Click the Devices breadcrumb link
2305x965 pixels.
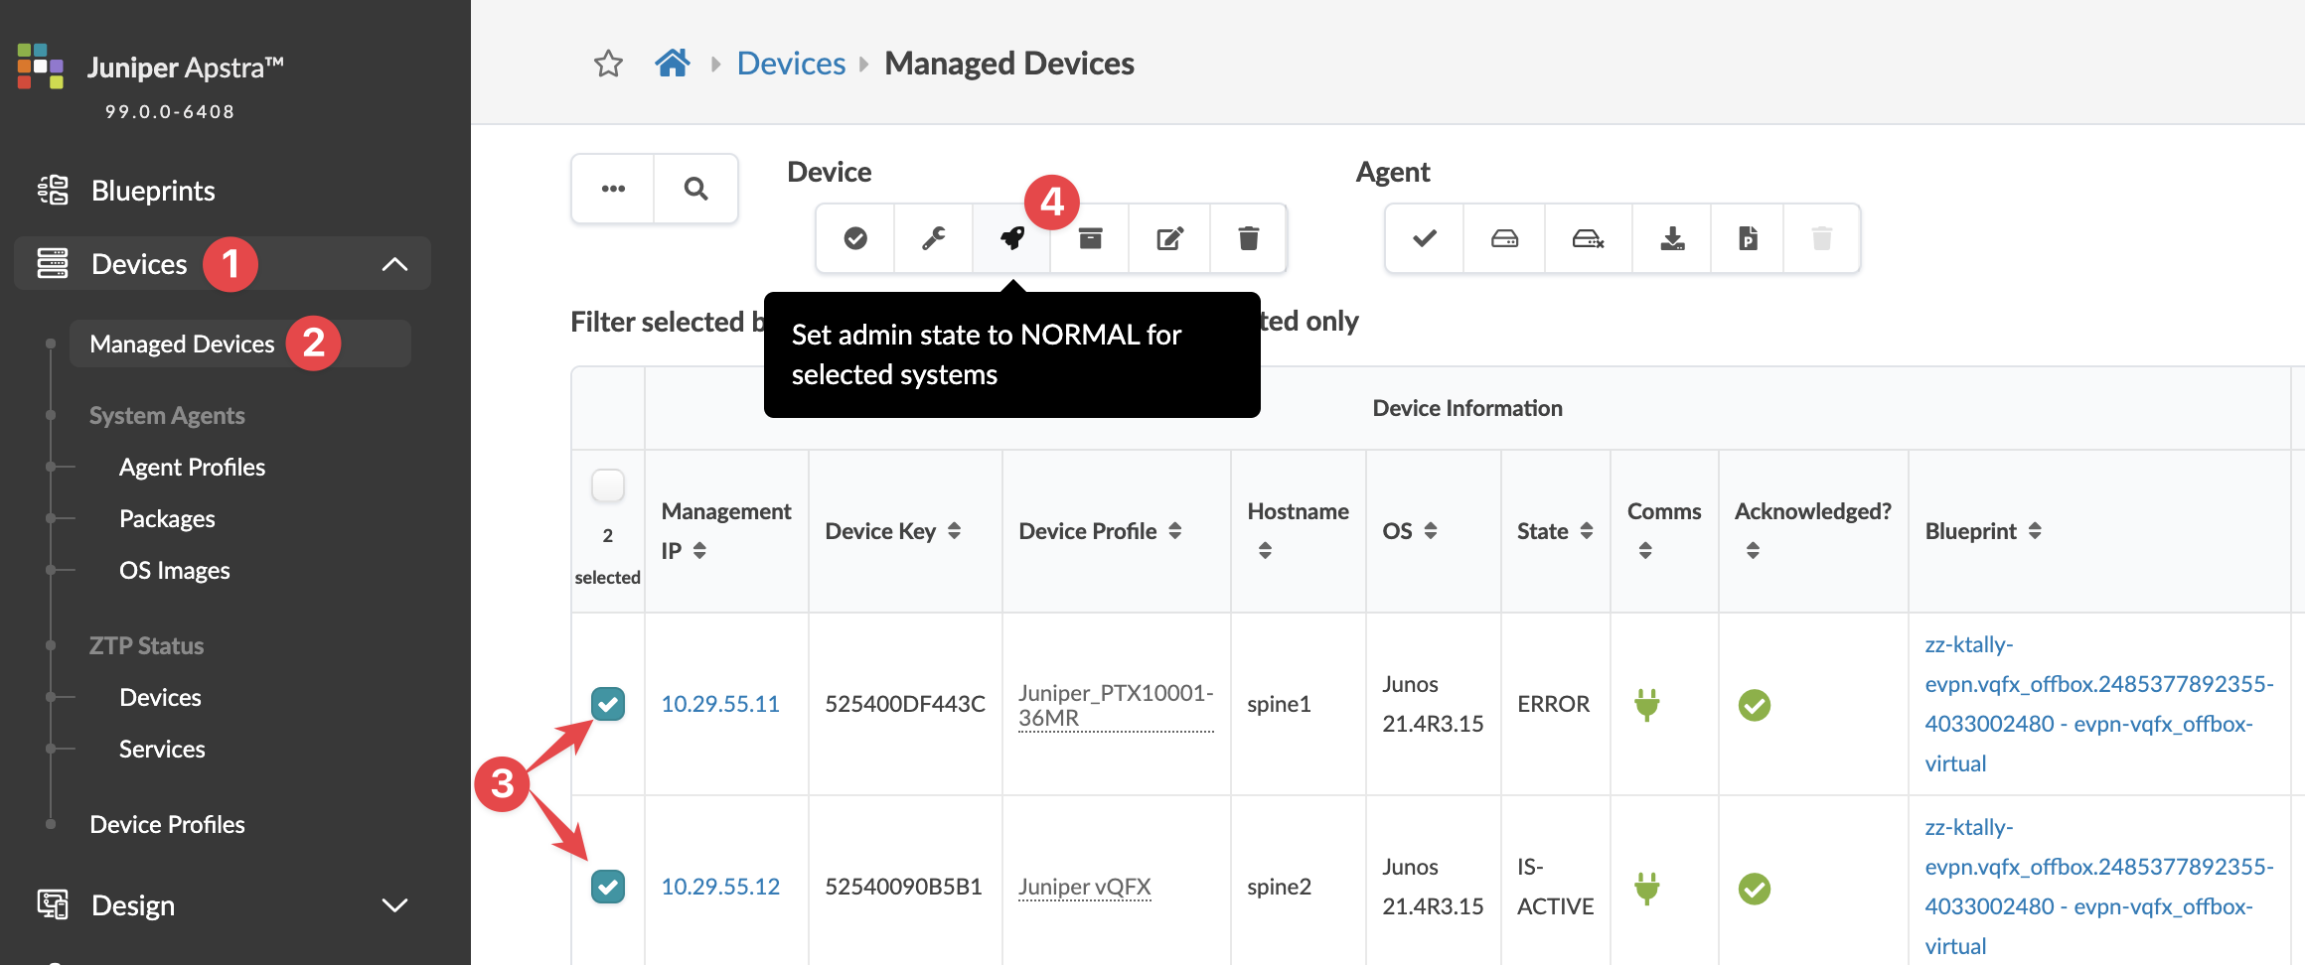click(x=791, y=64)
